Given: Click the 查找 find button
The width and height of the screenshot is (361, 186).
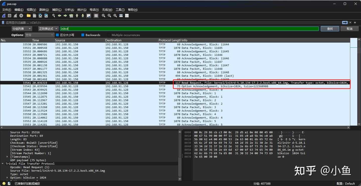Looking at the screenshot, I should [330, 29].
